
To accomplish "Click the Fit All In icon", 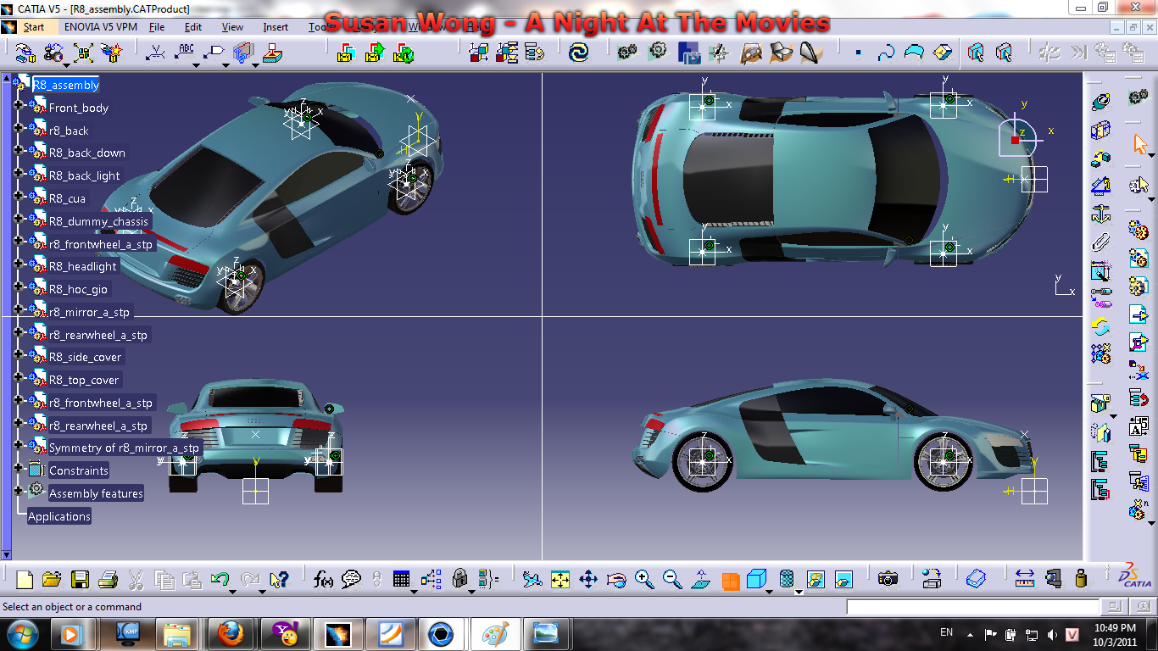I will coord(560,580).
